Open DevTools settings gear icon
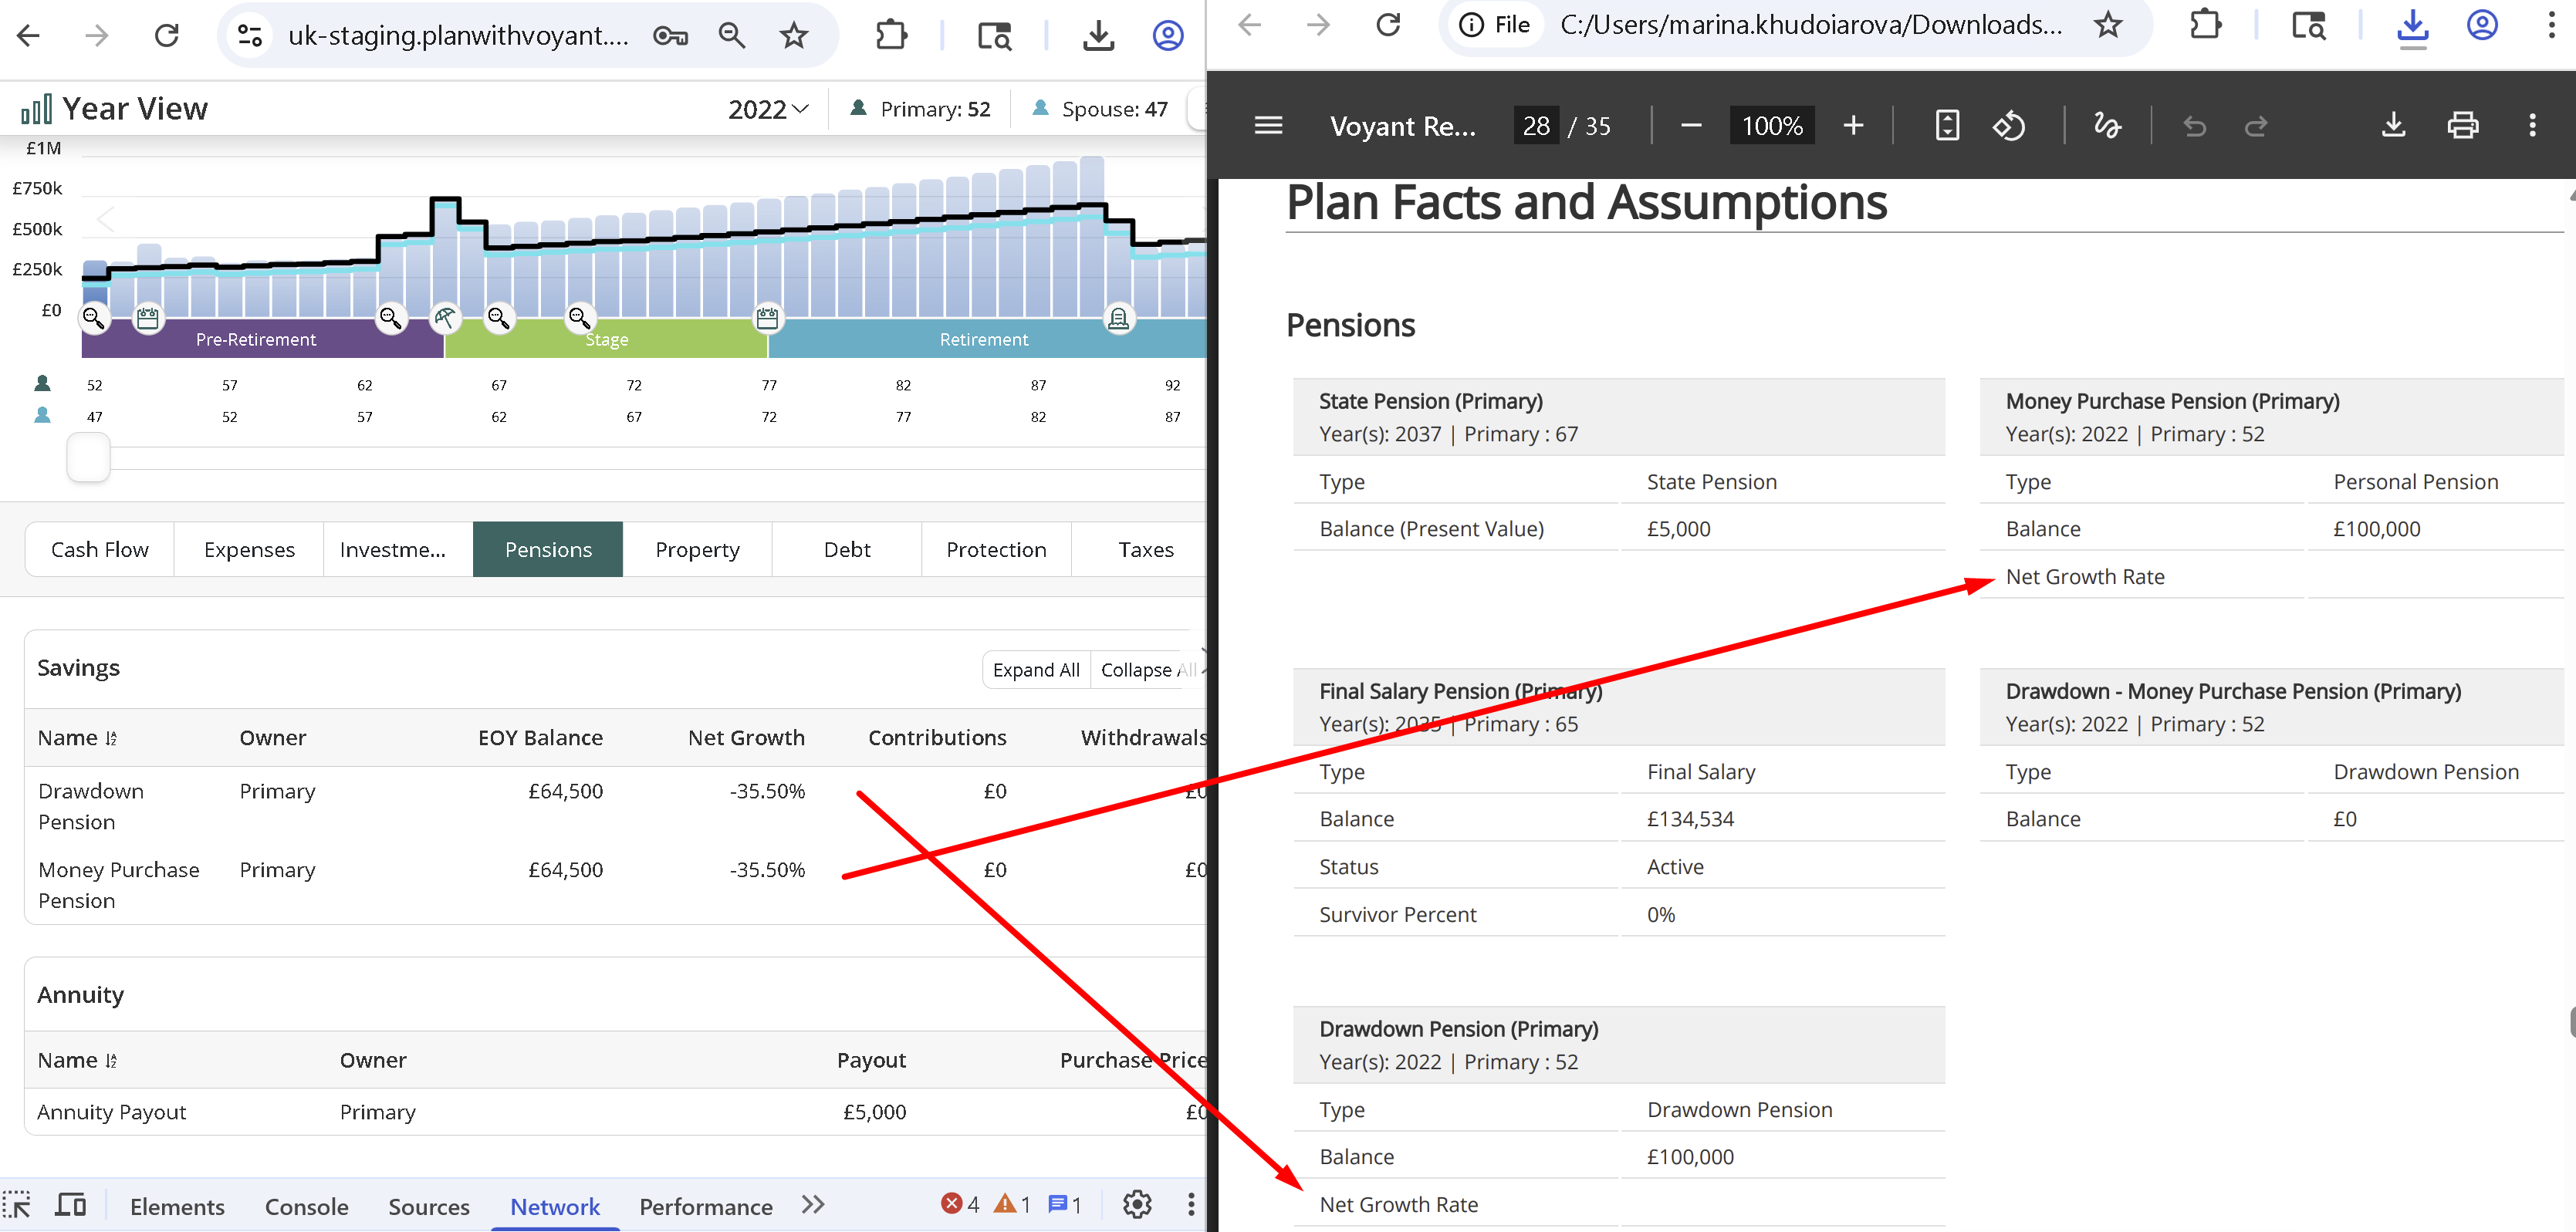2576x1232 pixels. [x=1137, y=1205]
